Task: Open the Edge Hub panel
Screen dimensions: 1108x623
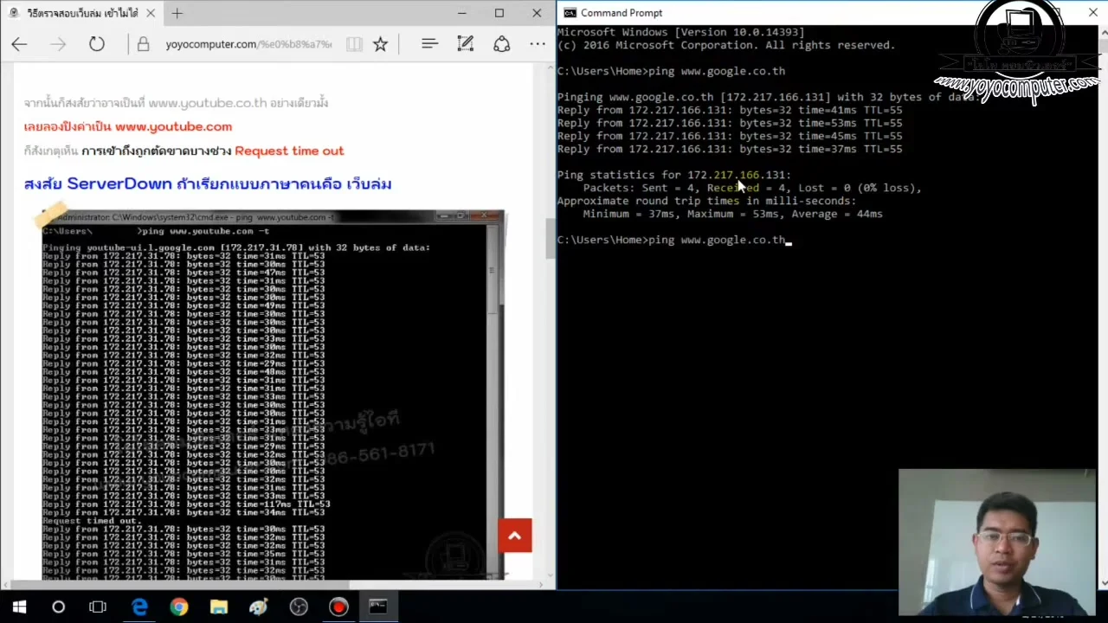Action: 428,44
